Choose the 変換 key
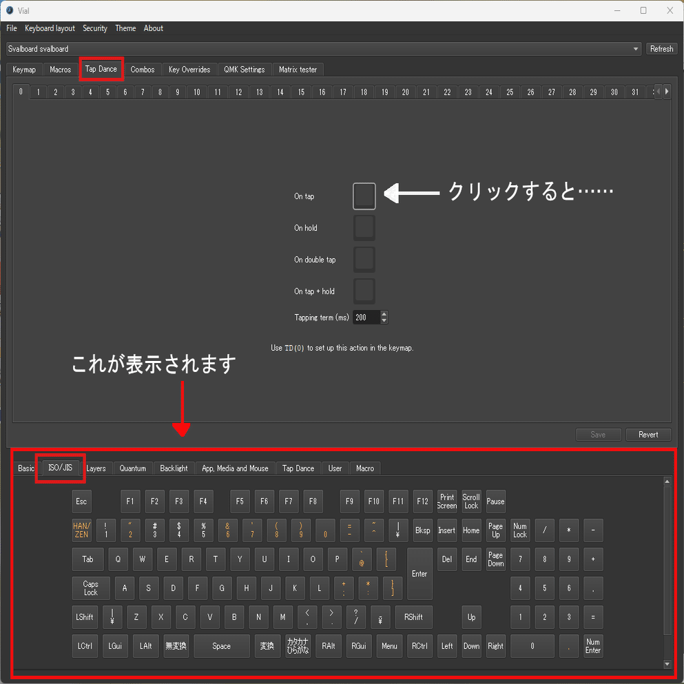 pos(267,645)
